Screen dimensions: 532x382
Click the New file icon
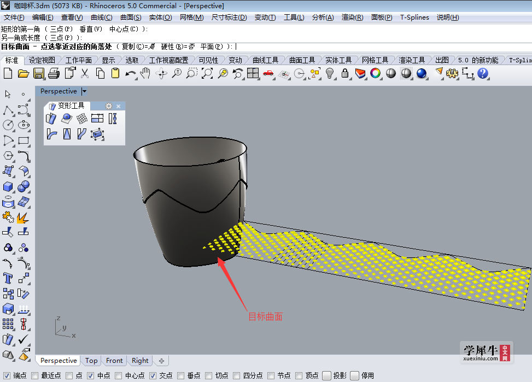point(8,73)
